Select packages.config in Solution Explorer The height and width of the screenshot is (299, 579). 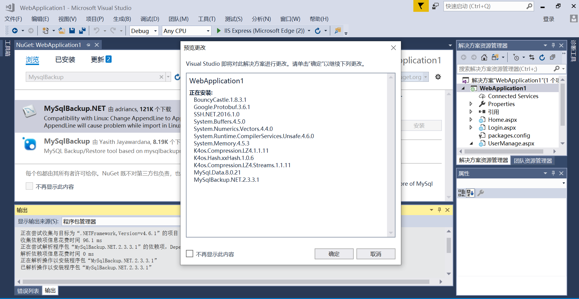pos(509,135)
